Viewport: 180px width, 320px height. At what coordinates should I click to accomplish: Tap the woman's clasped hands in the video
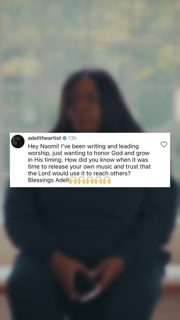pos(86,277)
